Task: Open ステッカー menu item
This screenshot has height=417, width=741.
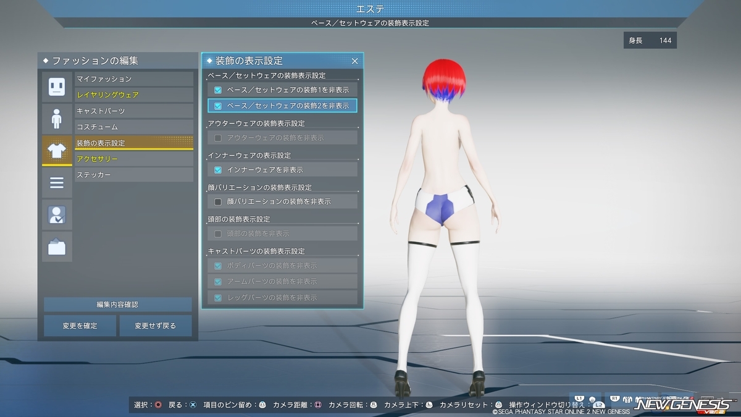Action: point(134,175)
